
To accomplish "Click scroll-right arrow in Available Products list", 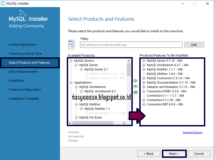I will coord(124,123).
